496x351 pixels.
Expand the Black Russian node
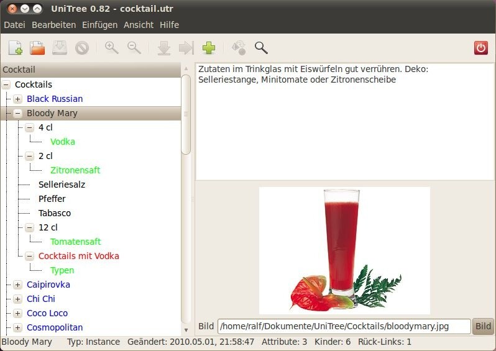click(x=17, y=99)
